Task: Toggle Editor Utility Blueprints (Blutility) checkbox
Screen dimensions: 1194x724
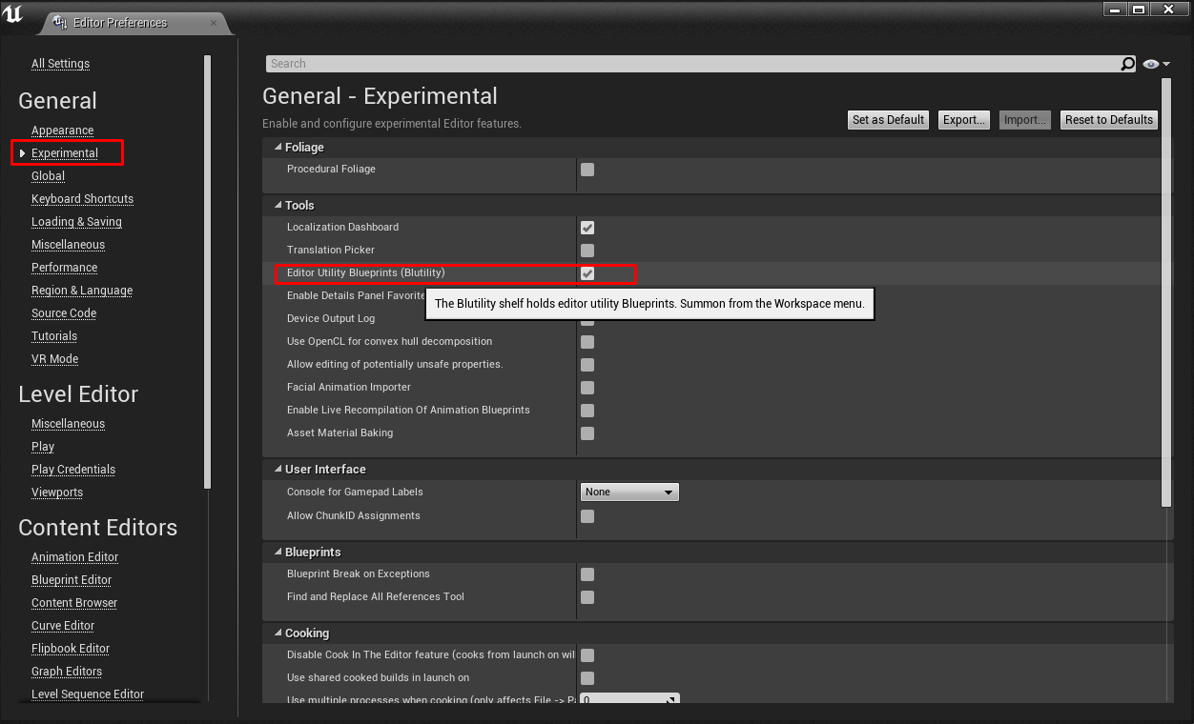Action: [587, 273]
